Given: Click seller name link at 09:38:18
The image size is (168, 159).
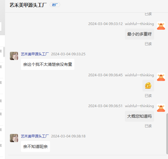Looking at the screenshot, I should point(35,136).
